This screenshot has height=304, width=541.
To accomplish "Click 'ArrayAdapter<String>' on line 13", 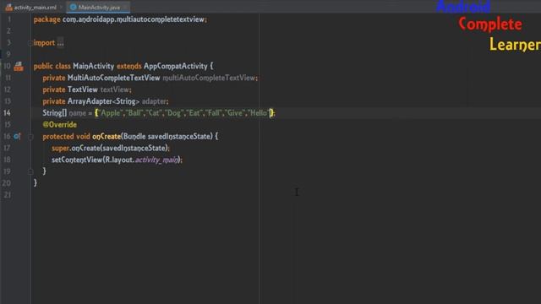I will point(103,101).
